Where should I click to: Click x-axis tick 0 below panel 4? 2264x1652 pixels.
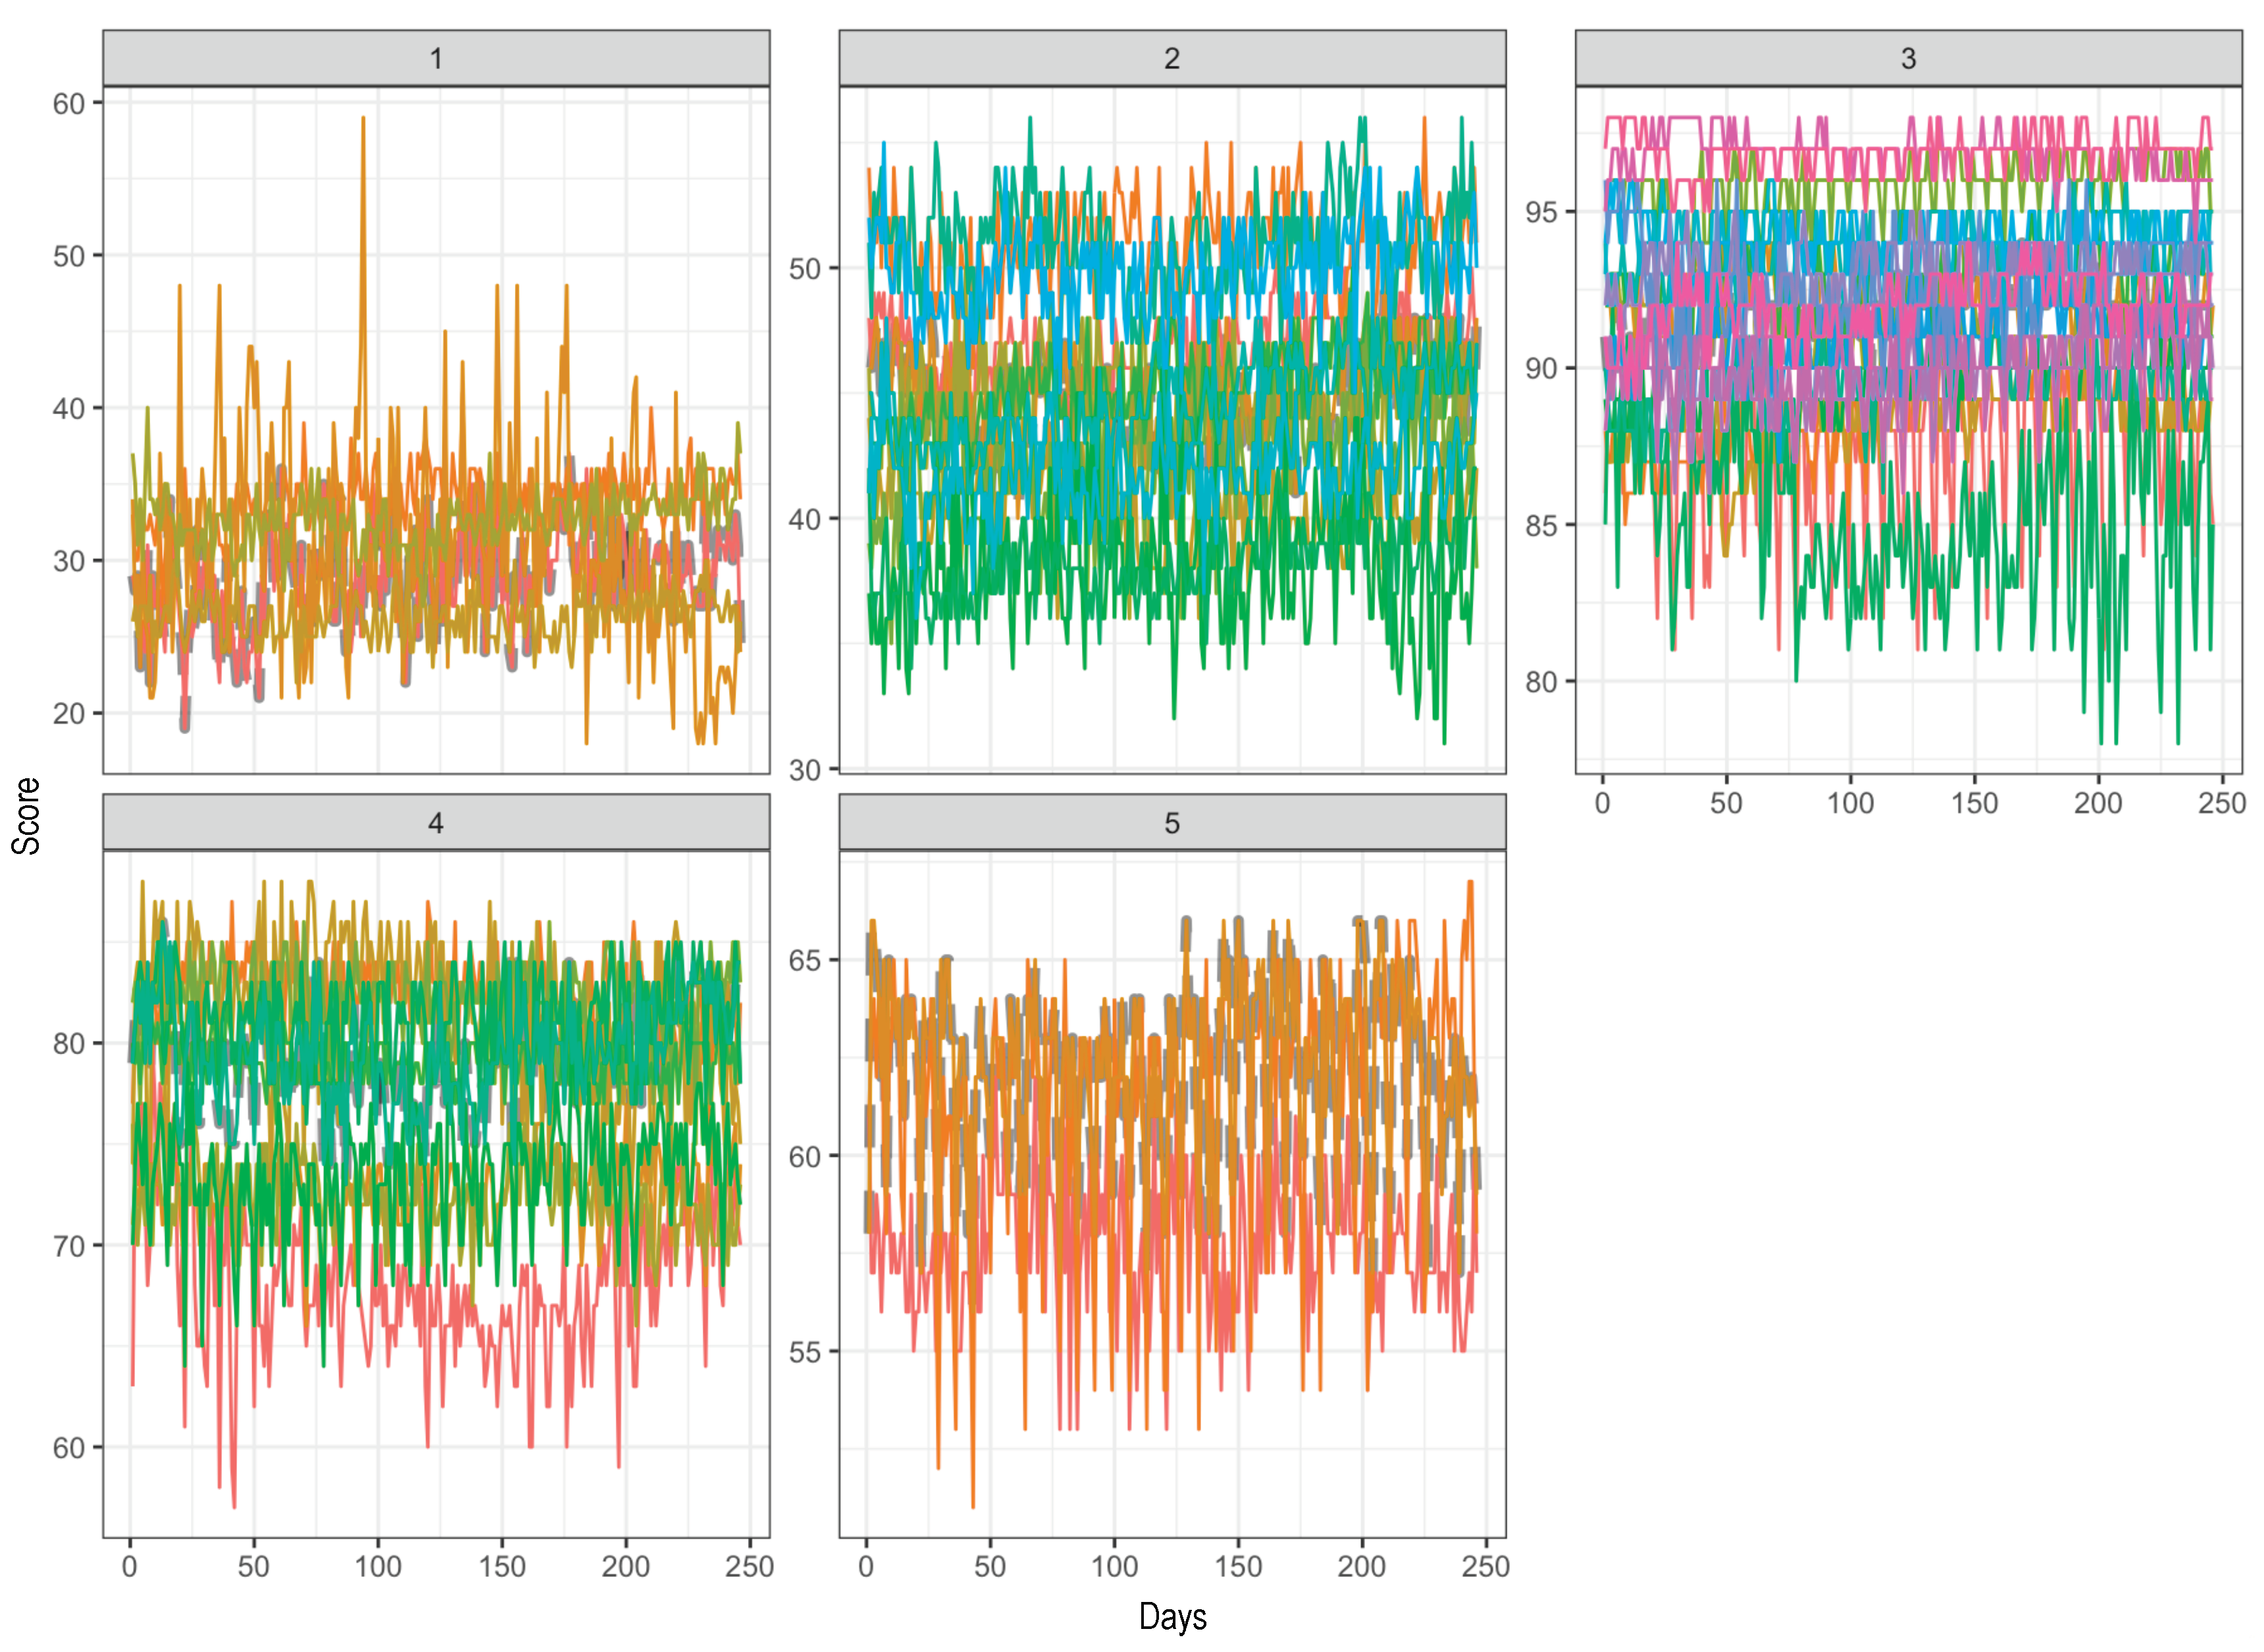[130, 1566]
